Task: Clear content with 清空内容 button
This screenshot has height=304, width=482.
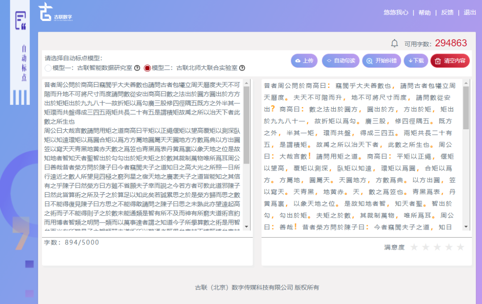Action: tap(450, 61)
